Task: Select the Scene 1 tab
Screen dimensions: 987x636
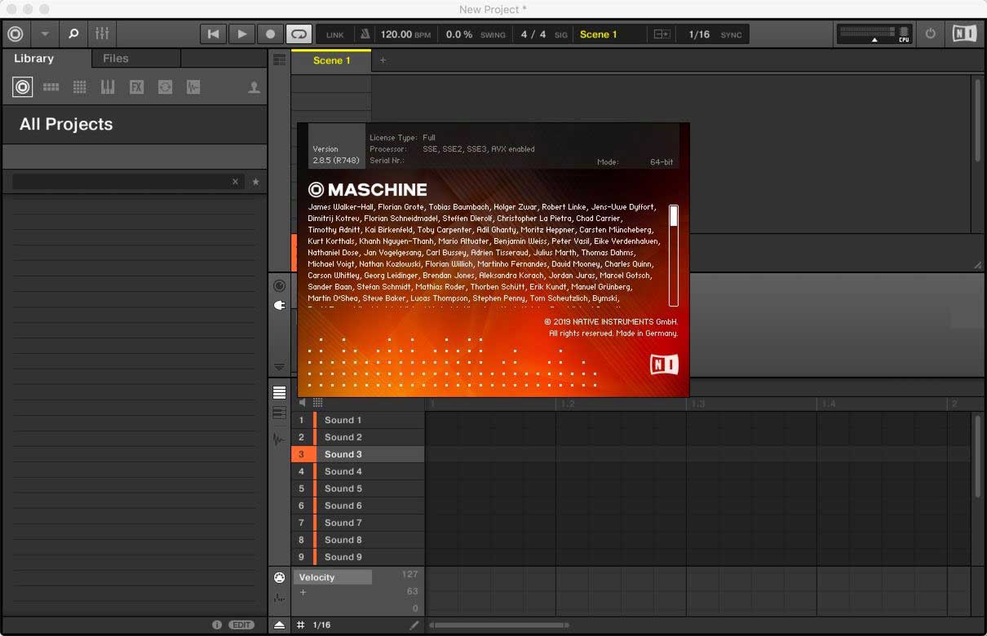Action: pyautogui.click(x=332, y=60)
